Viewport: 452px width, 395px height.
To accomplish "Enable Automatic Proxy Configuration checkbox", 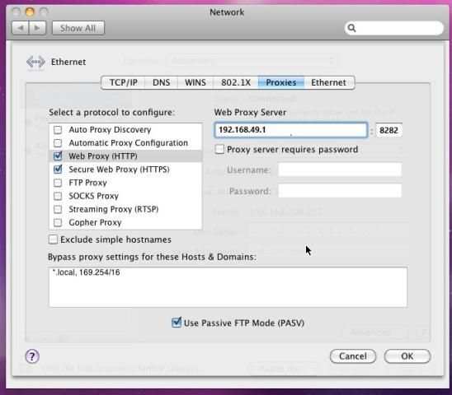I will click(58, 143).
